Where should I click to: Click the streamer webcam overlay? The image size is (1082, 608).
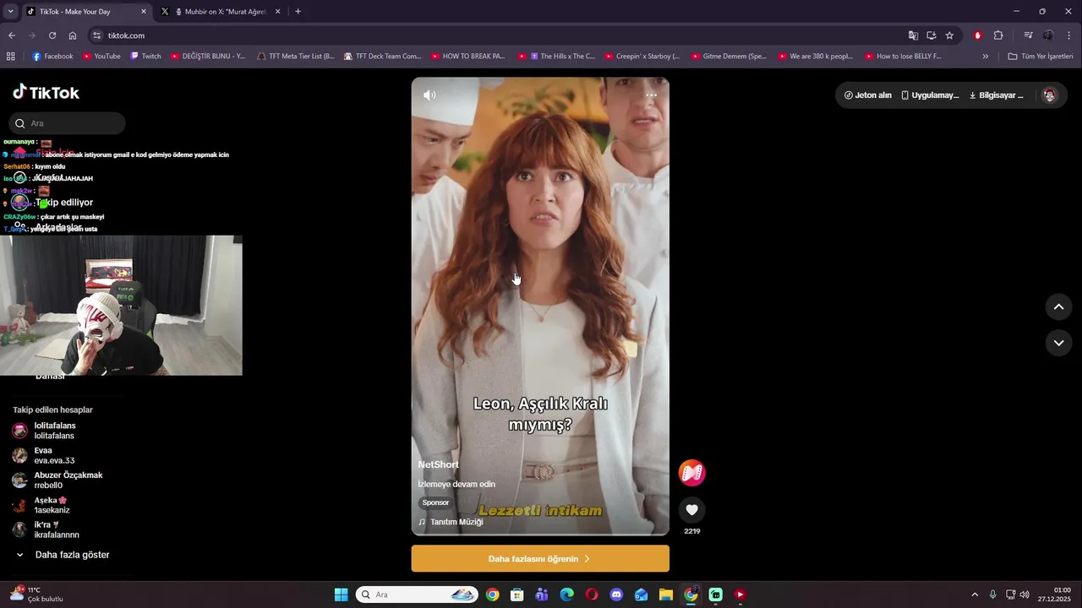pos(121,306)
